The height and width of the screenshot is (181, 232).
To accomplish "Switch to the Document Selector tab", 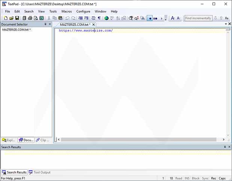I will point(26,140).
